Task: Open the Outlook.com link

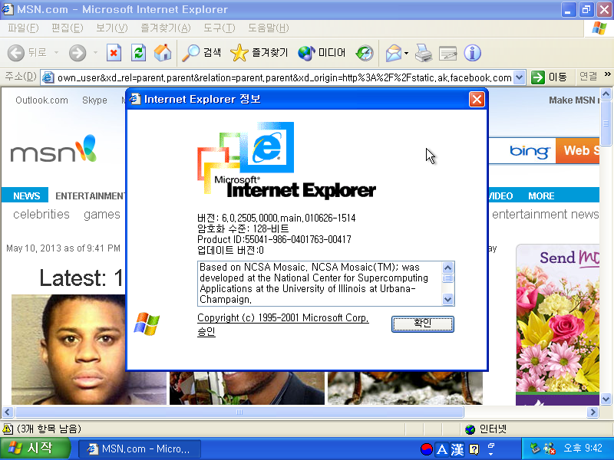Action: click(41, 100)
